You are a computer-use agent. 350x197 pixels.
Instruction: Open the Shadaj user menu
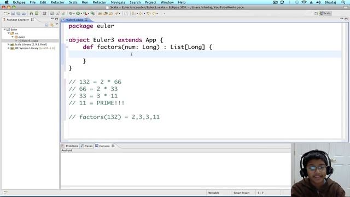330,2
